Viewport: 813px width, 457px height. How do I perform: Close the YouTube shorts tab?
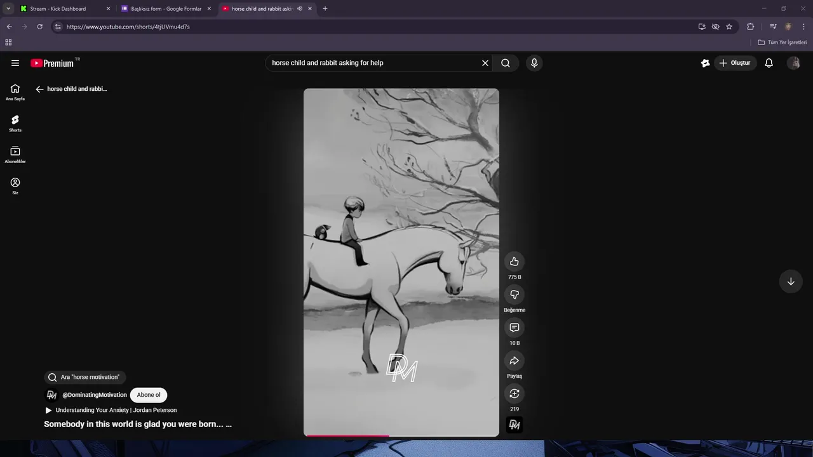click(310, 9)
